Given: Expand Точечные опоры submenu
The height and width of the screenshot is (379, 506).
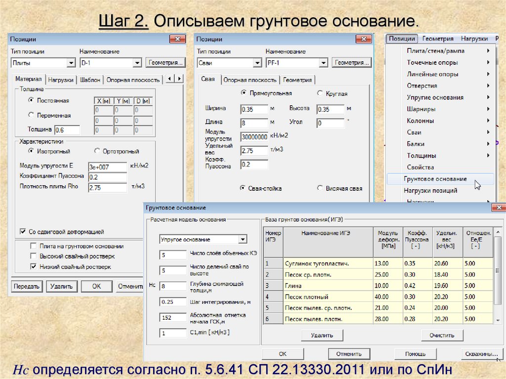Looking at the screenshot, I should 440,62.
